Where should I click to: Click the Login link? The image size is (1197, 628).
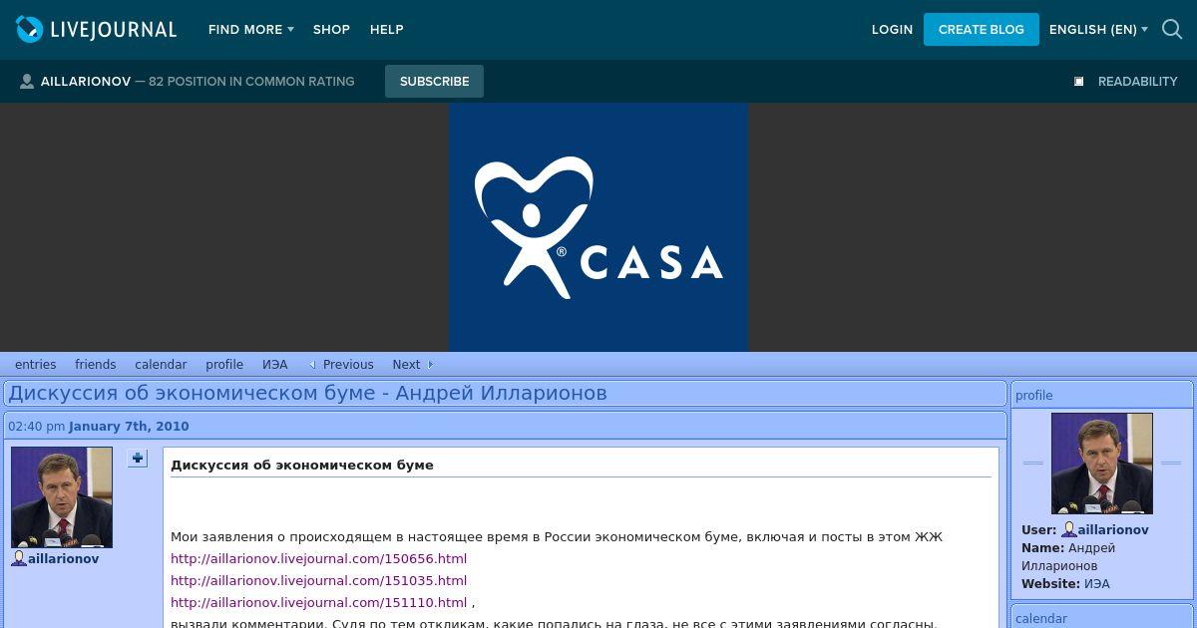(892, 30)
